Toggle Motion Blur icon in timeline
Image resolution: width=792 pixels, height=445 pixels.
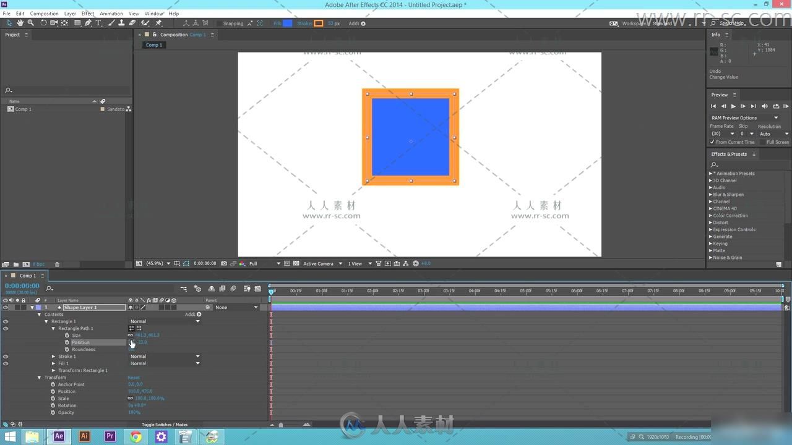(x=233, y=289)
